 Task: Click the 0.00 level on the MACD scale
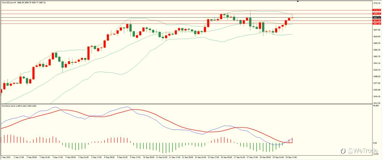375,143
